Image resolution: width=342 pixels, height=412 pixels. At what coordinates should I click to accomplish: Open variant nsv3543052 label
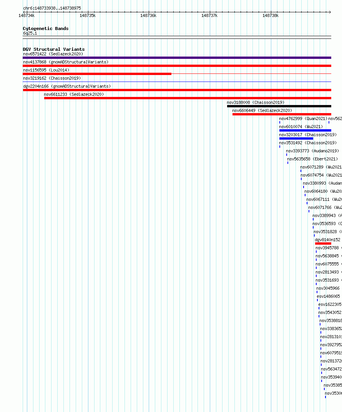pyautogui.click(x=330, y=312)
